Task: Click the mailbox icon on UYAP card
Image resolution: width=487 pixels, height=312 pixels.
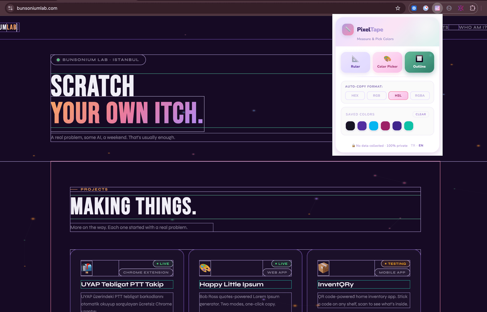Action: pos(86,268)
